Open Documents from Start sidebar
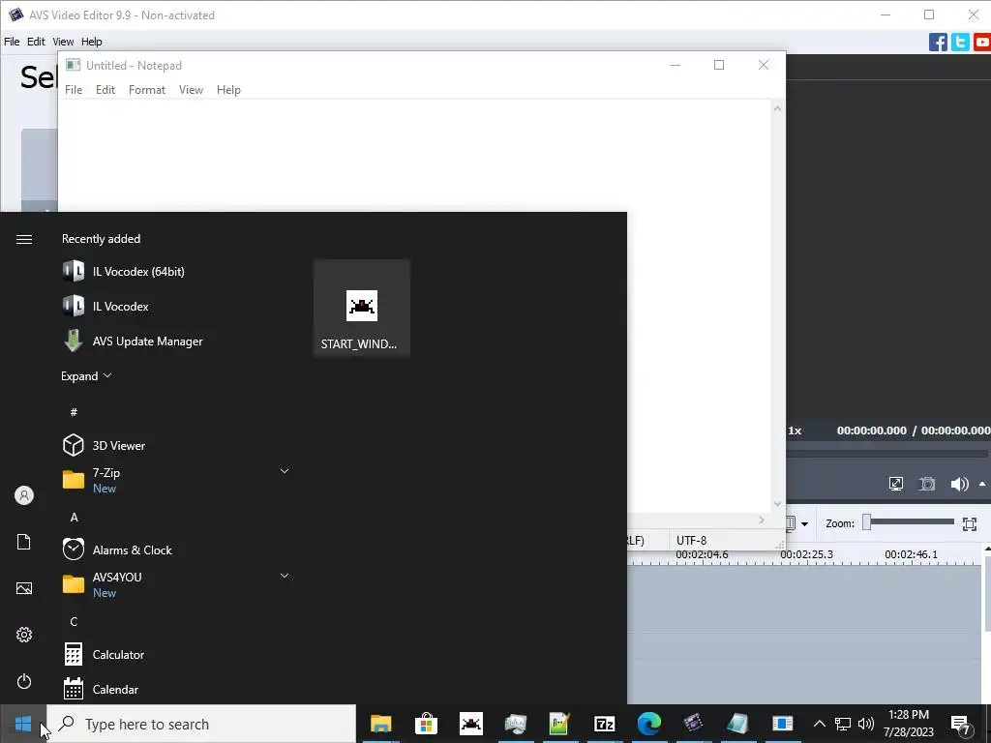 point(24,542)
